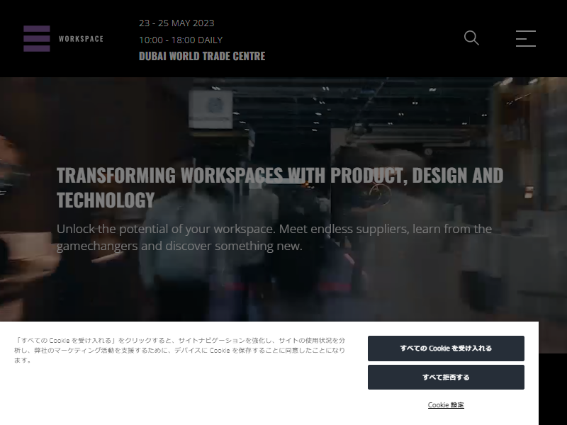Click the word TECHNOLOGY in the headline

106,200
